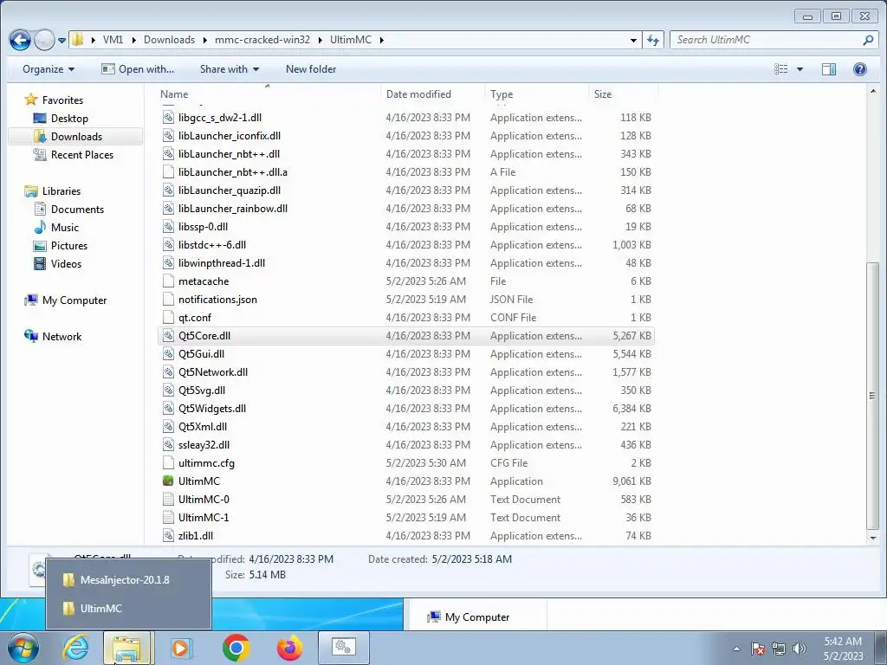
Task: Create a New folder
Action: [311, 69]
